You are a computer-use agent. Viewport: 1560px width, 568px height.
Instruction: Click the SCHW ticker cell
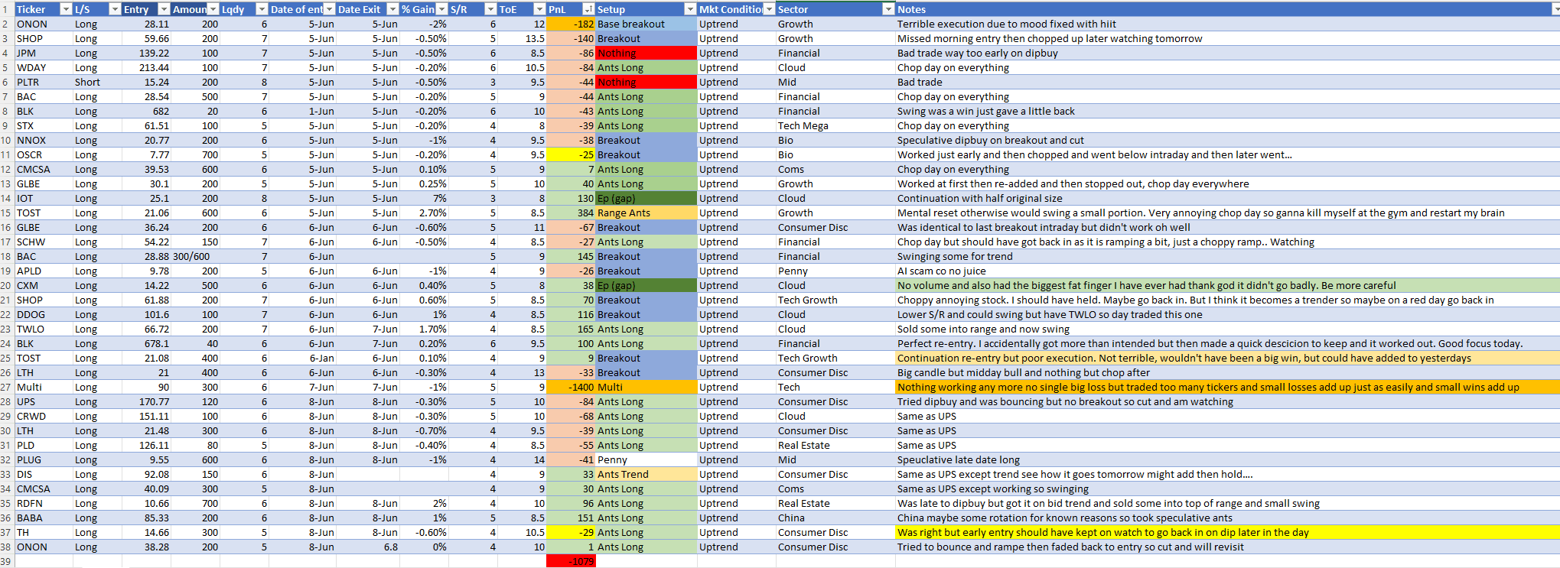tap(44, 242)
